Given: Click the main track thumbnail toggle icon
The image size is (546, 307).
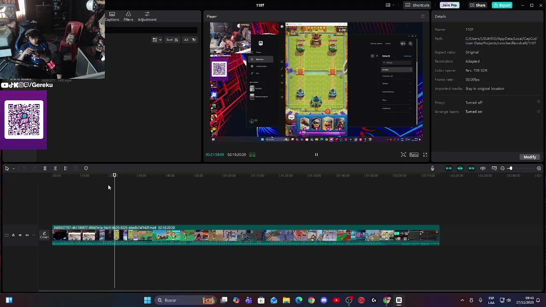Looking at the screenshot, I should [x=6, y=235].
